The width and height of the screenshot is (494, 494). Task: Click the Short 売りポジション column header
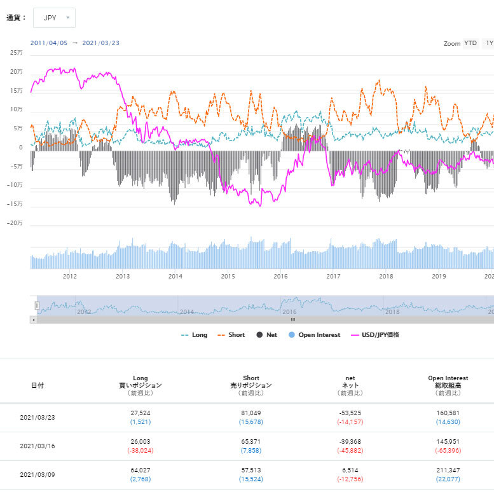[250, 385]
